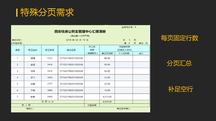Click the cell with value 4,213.00

click(x=107, y=97)
